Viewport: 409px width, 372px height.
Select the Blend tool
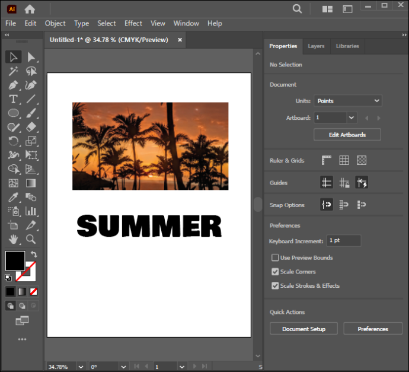(31, 197)
